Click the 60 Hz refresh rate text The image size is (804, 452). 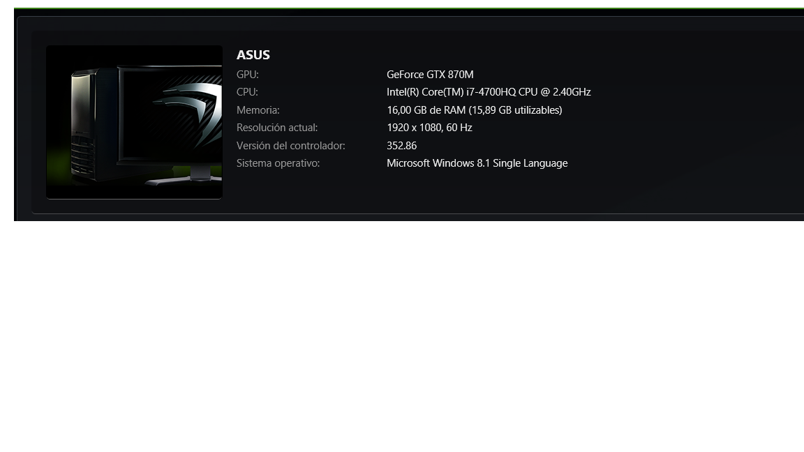point(459,127)
